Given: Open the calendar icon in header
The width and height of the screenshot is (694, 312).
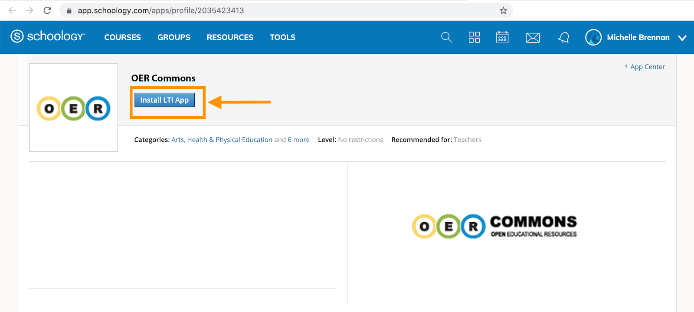Looking at the screenshot, I should pos(502,37).
